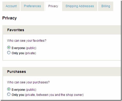Click the Purchases section header

pos(16,72)
